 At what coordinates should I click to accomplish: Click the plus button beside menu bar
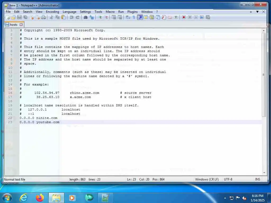tap(251, 12)
